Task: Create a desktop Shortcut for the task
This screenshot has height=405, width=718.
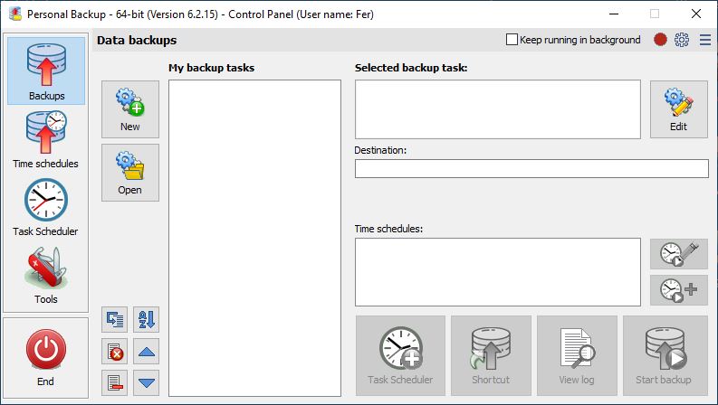Action: pyautogui.click(x=491, y=355)
